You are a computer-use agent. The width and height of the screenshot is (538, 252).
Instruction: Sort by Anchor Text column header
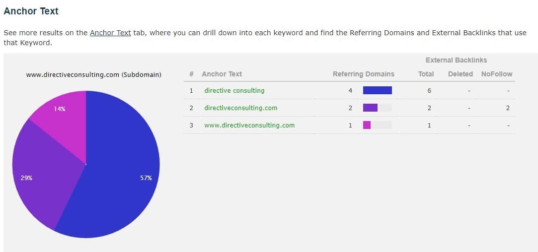(222, 74)
